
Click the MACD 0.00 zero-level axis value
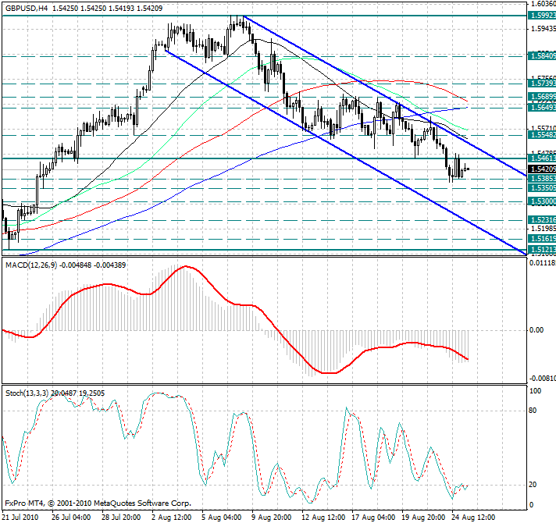pos(536,330)
